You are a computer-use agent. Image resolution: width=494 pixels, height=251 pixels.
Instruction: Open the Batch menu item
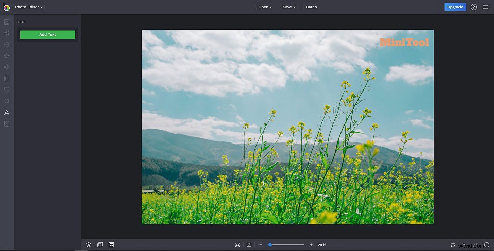click(311, 7)
